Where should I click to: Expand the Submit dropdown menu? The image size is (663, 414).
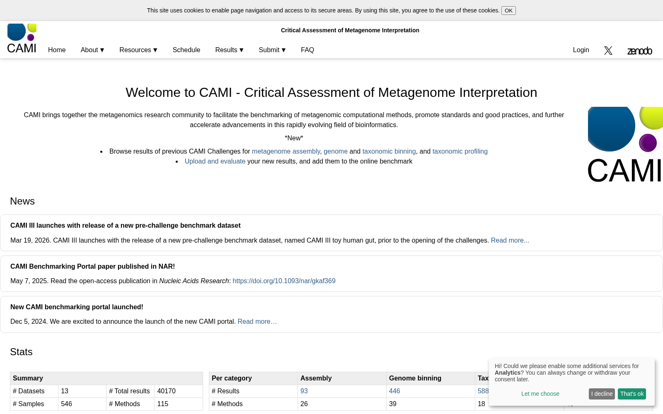click(272, 50)
